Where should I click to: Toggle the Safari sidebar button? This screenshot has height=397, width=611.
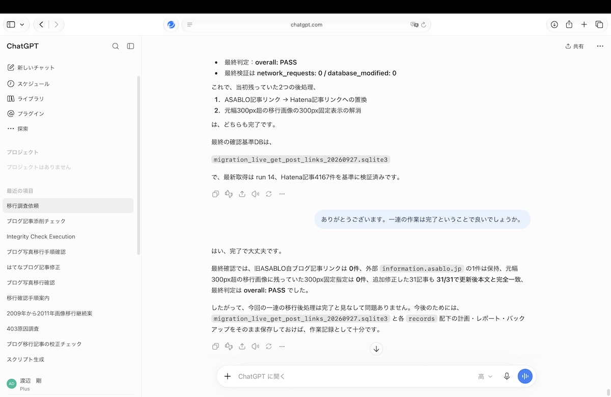pyautogui.click(x=11, y=24)
